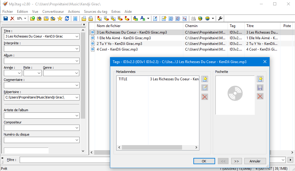Remove cover art with the Pochette red X
Image resolution: width=295 pixels, height=171 pixels.
[260, 96]
